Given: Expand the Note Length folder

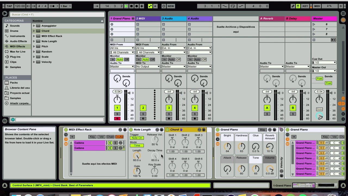Looking at the screenshot, I should [34, 41].
